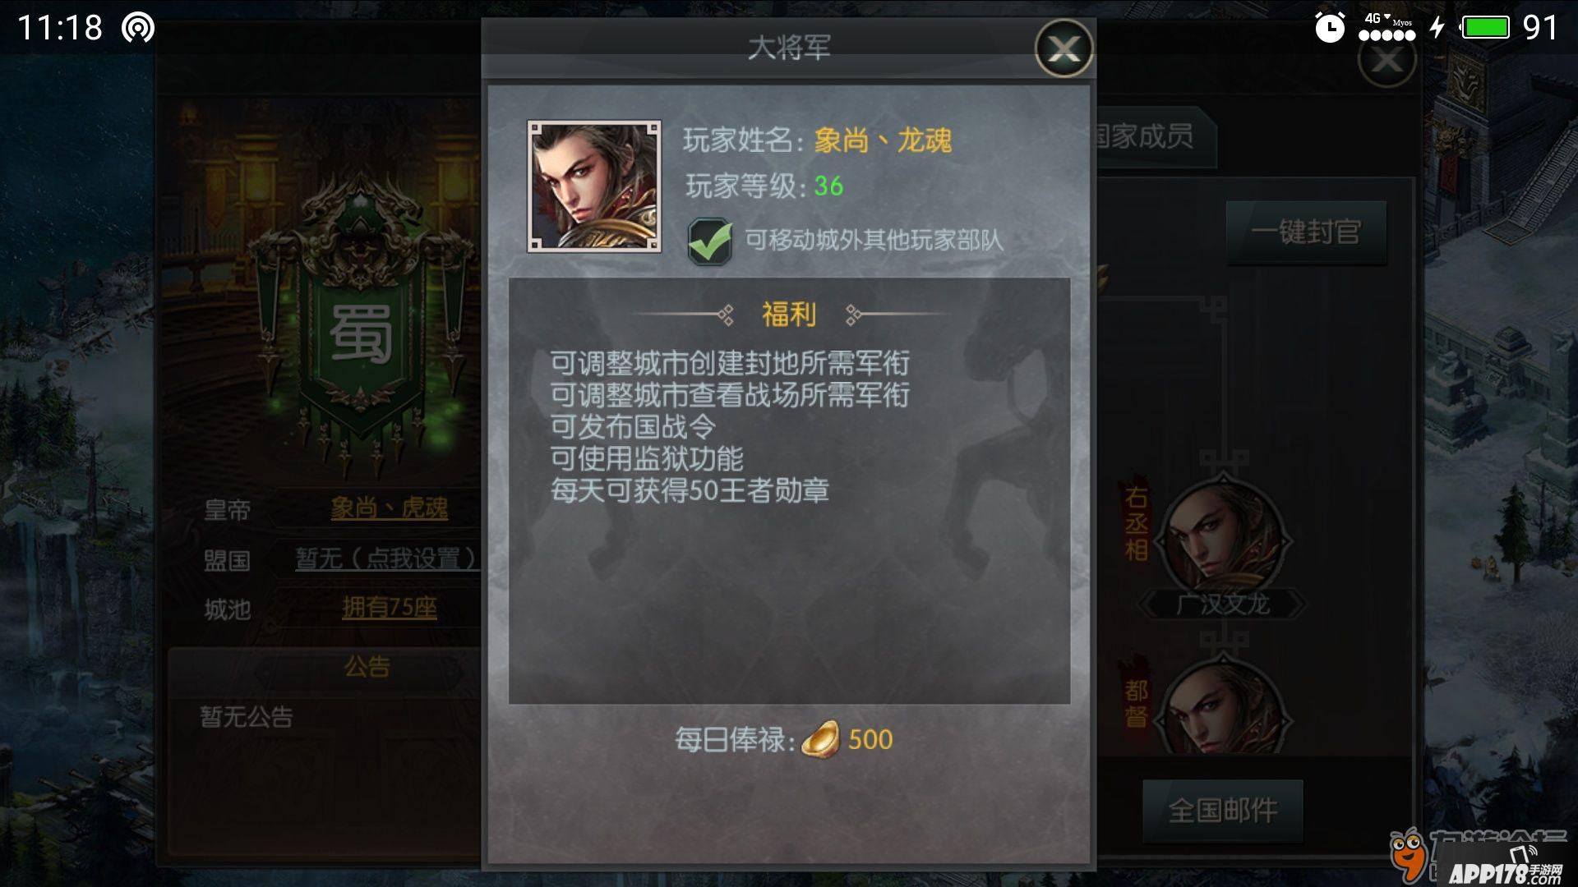
Task: Click the 广汉文龙 name plate
Action: 1223,604
